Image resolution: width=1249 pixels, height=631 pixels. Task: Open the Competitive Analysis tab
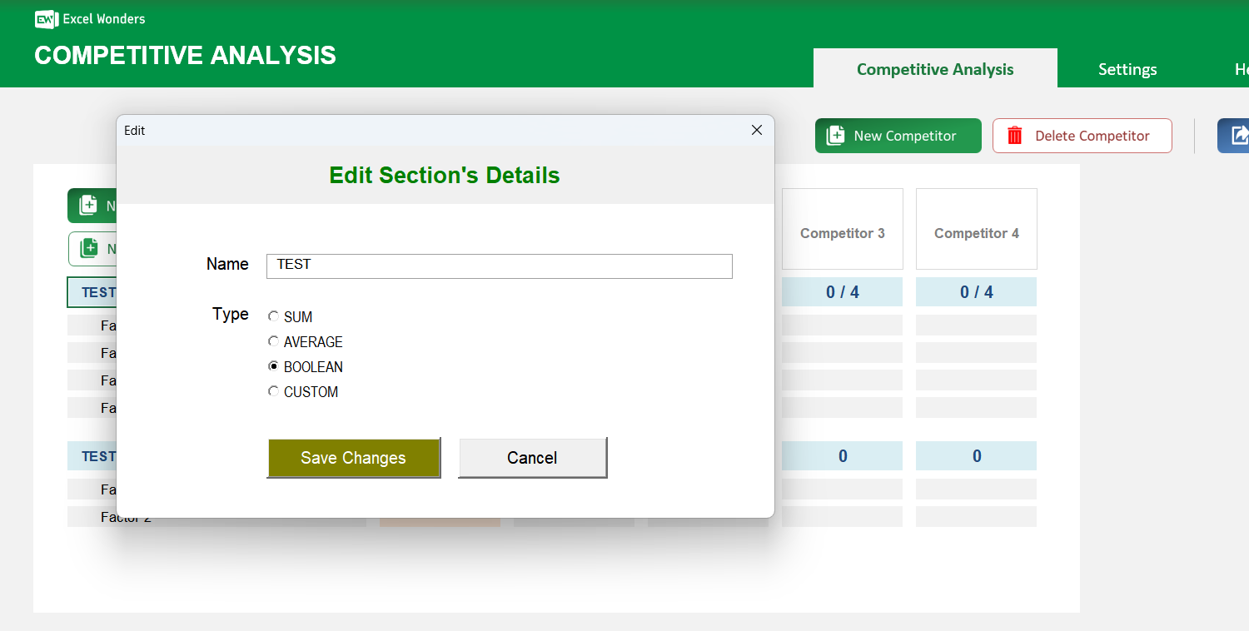(x=934, y=69)
